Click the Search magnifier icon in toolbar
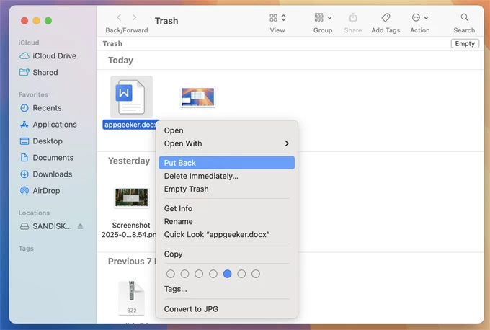490x330 pixels. pyautogui.click(x=464, y=18)
